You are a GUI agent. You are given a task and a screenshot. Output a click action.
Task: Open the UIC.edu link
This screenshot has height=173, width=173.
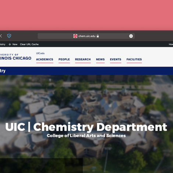[40, 53]
